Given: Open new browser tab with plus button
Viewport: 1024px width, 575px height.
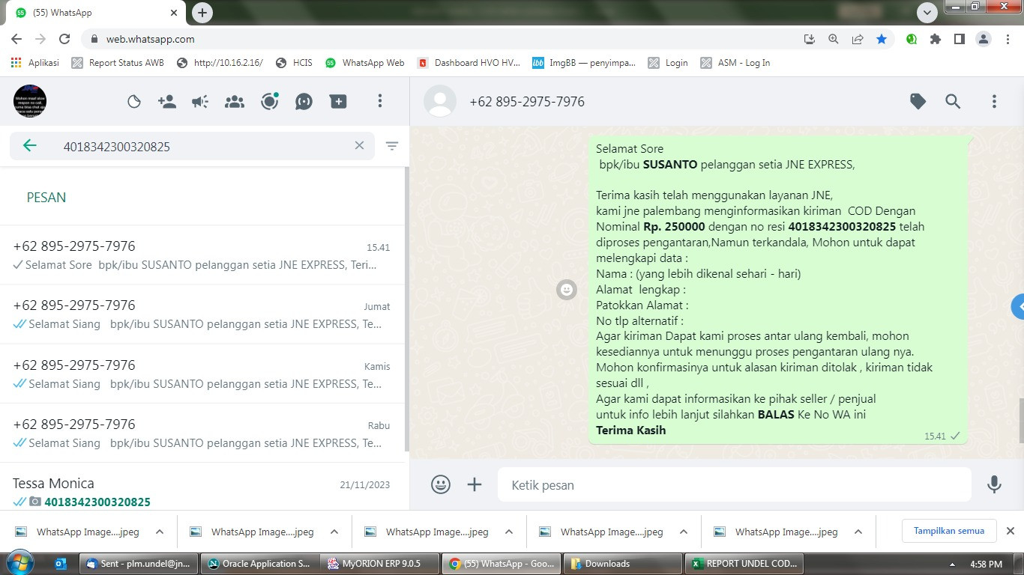Looking at the screenshot, I should (x=202, y=12).
